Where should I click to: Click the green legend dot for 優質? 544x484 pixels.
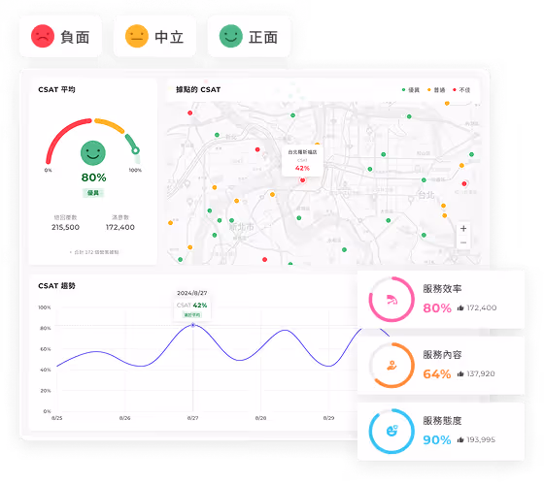[403, 90]
